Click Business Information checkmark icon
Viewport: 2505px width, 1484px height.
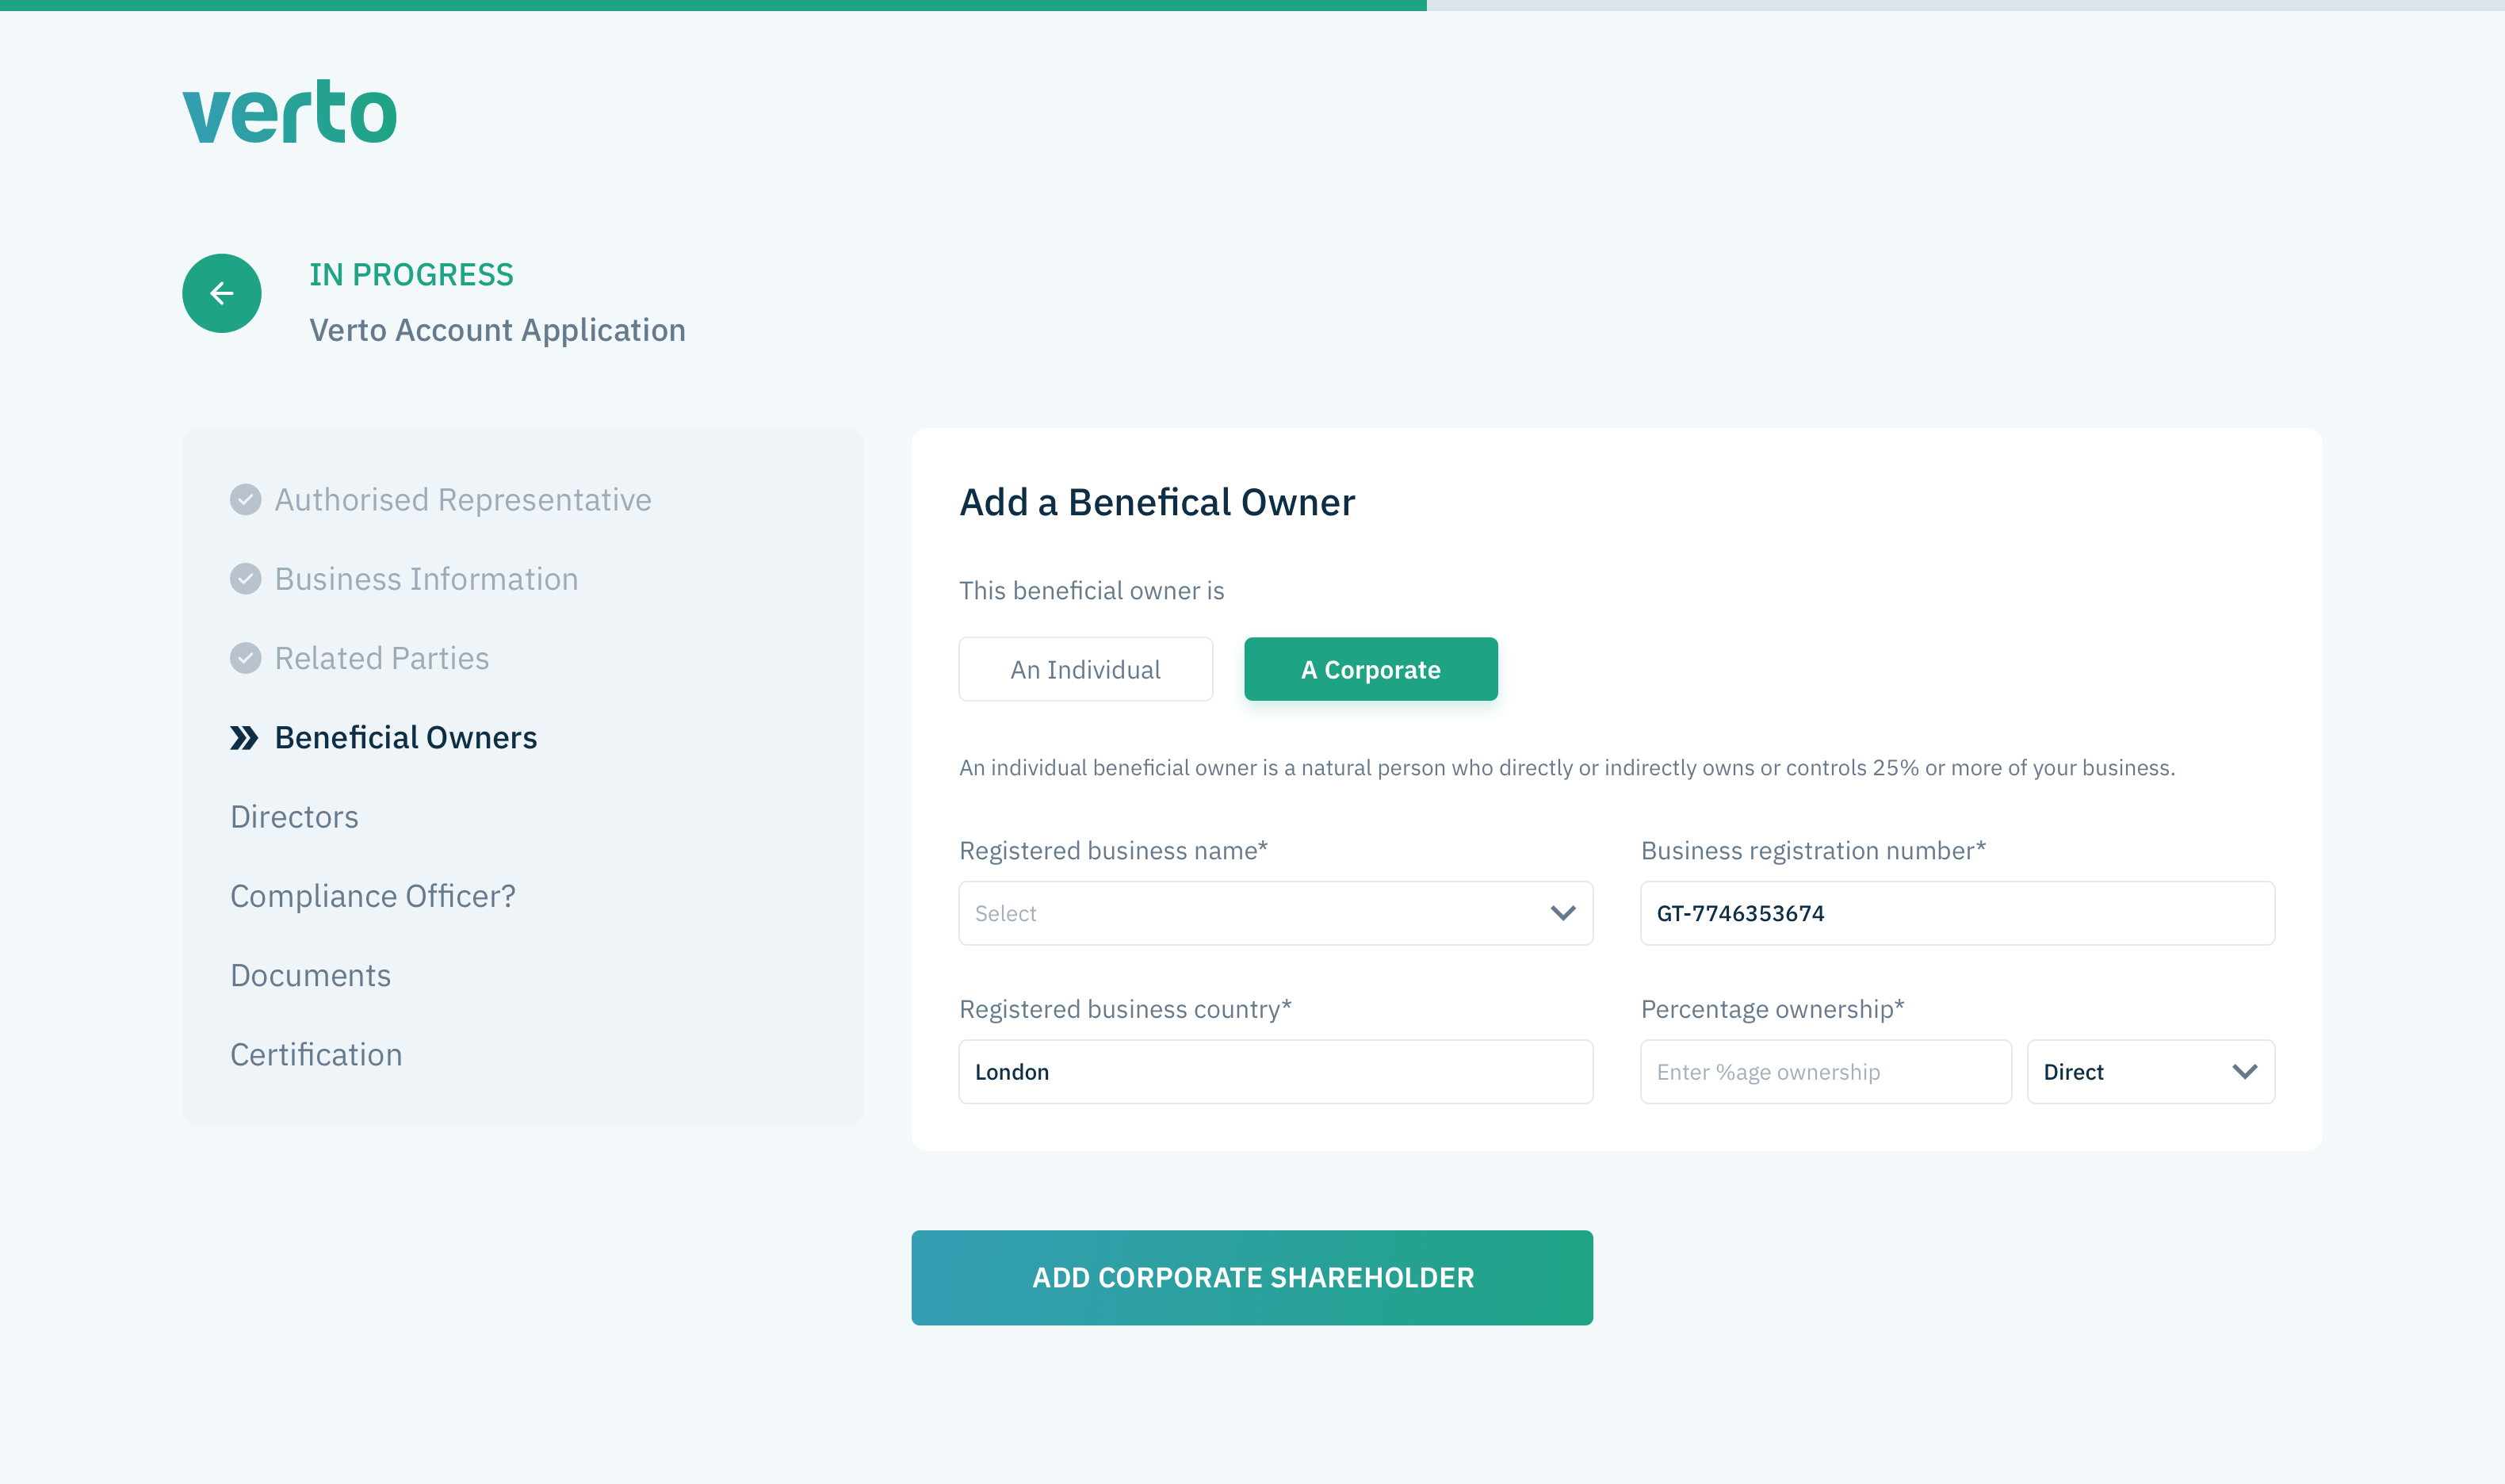pos(245,579)
